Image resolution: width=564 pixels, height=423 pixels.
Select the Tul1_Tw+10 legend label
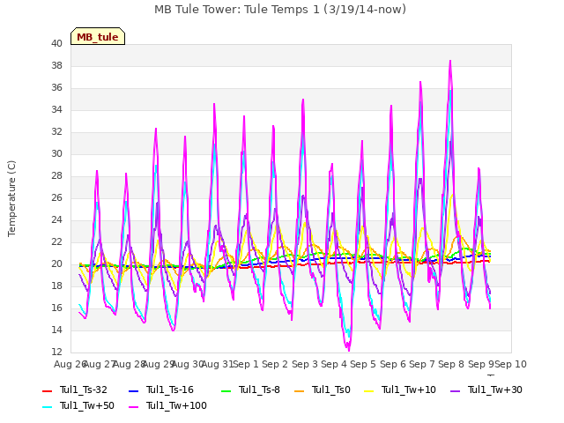pos(409,390)
